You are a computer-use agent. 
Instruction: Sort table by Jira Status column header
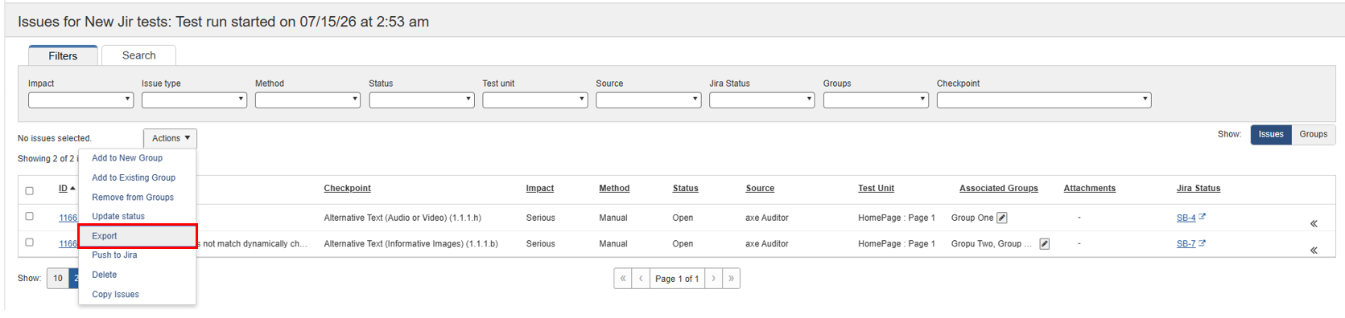coord(1198,188)
